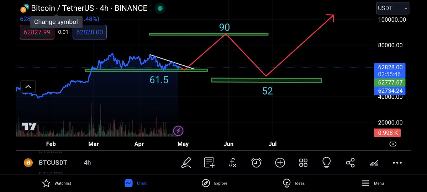The image size is (427, 192).
Task: Click the May time axis label
Action: pyautogui.click(x=183, y=144)
